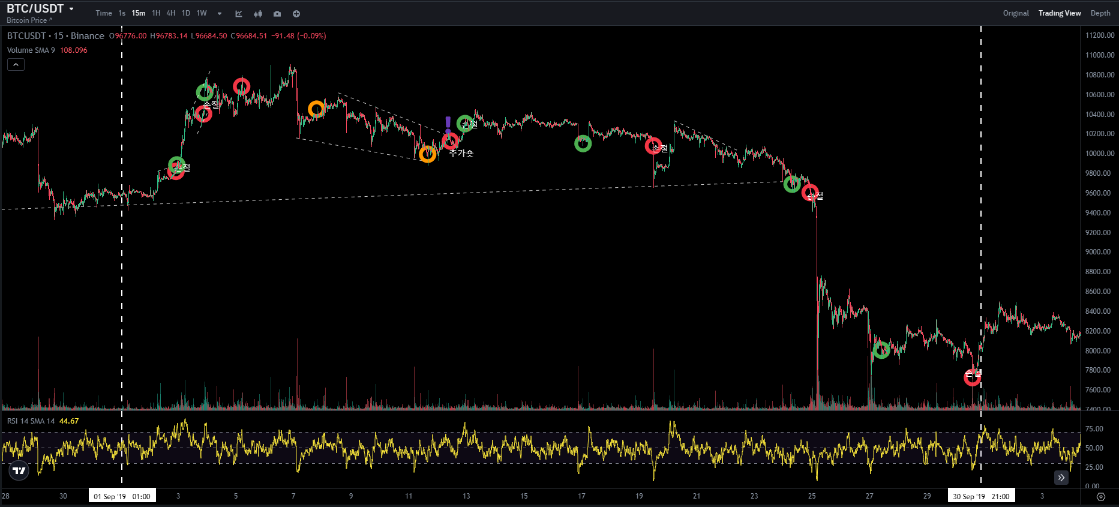Open chart settings gear at axis corner
This screenshot has height=507, width=1119.
point(1100,496)
